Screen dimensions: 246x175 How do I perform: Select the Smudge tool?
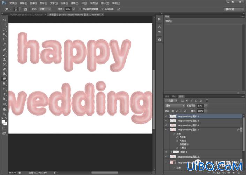click(4, 79)
